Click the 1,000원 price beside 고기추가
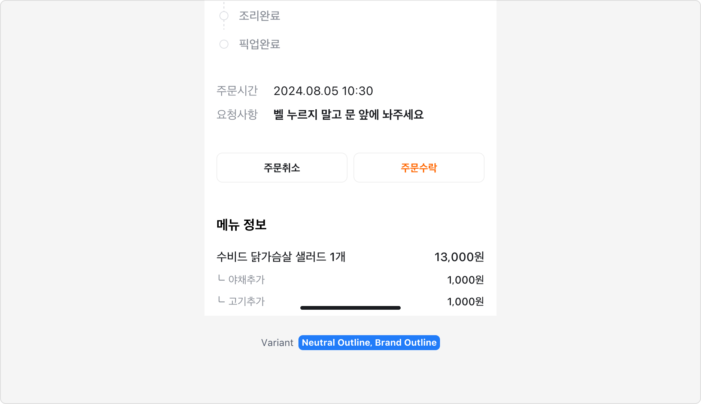Screen dimensions: 701x404 coord(465,301)
